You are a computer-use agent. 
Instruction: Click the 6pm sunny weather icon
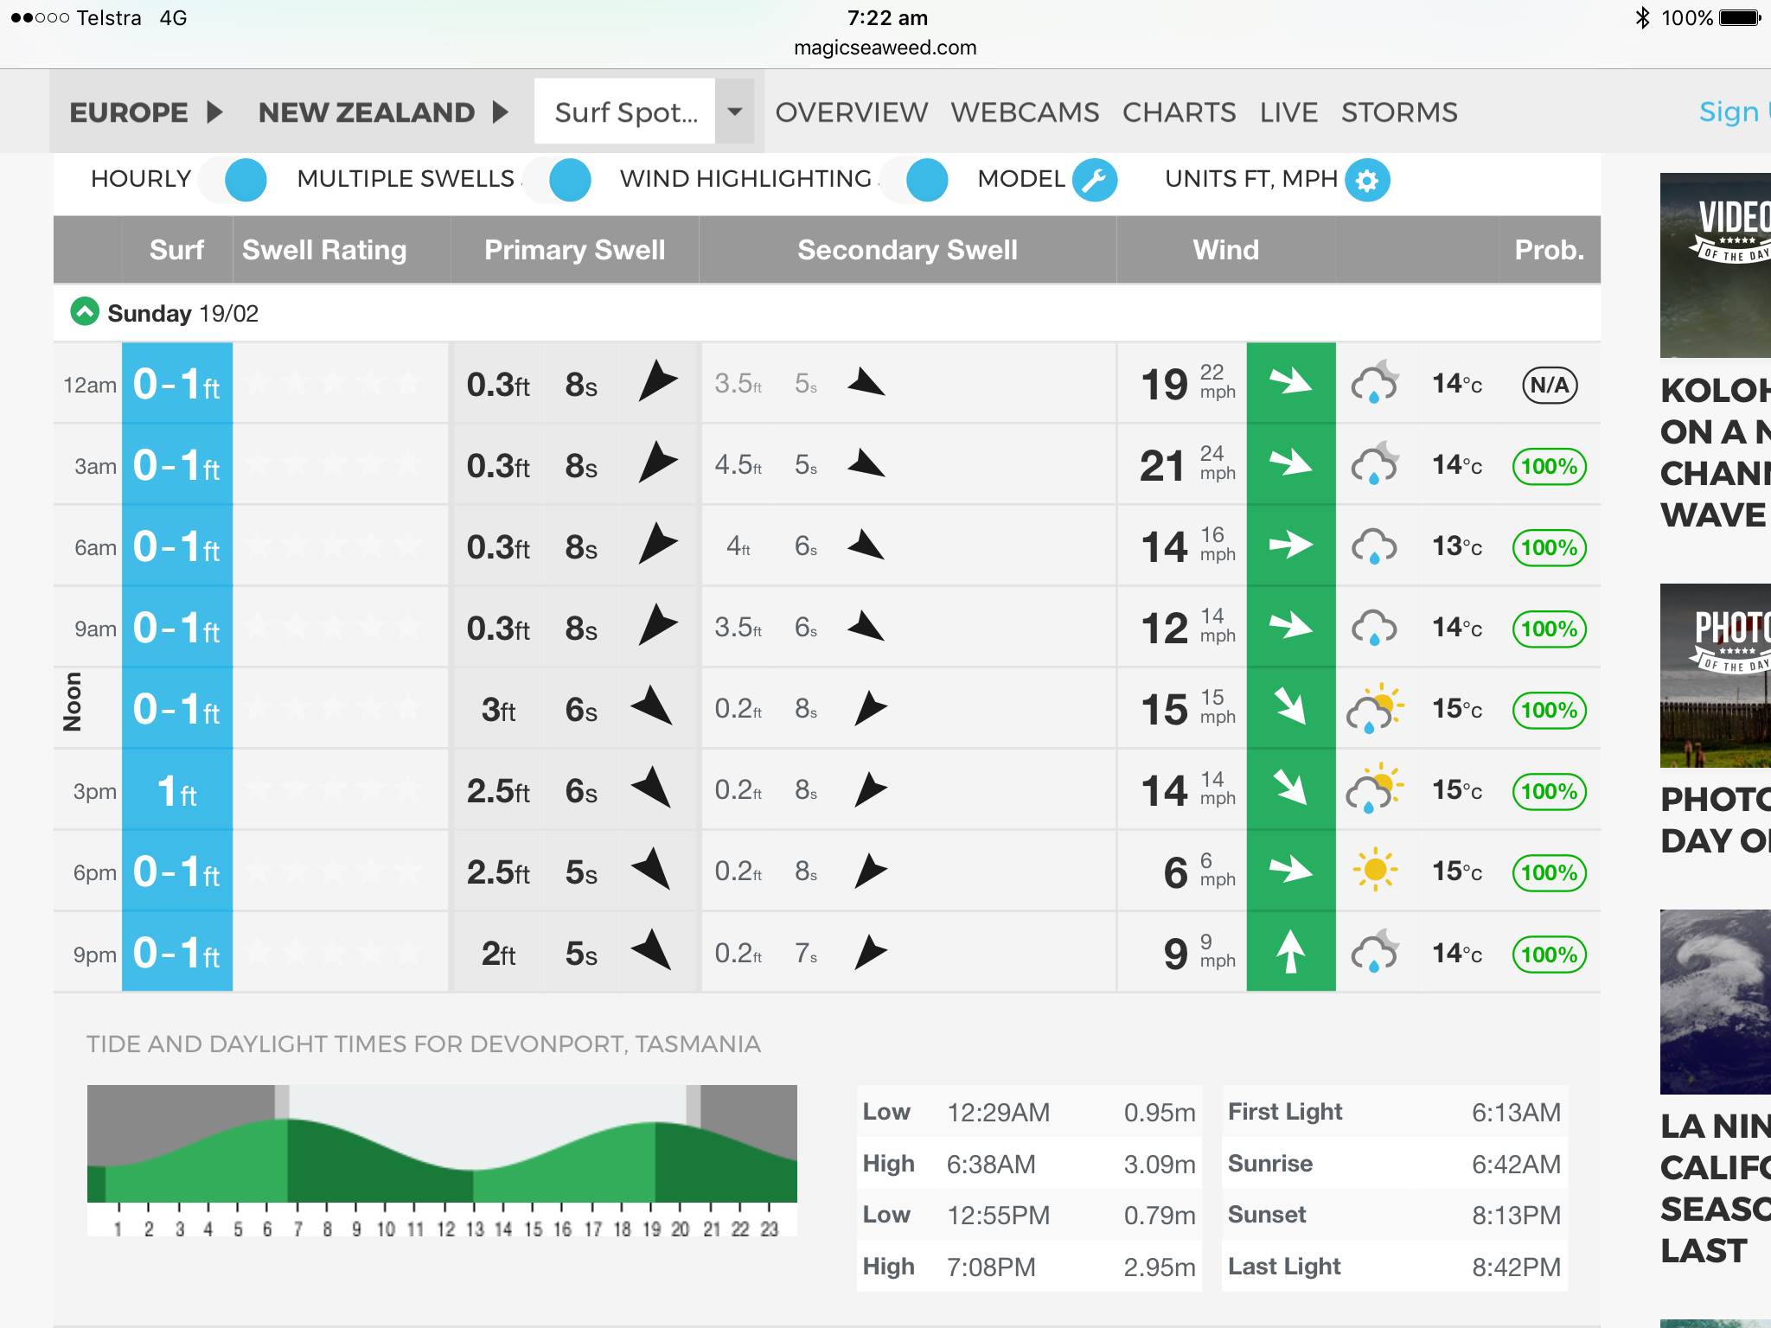click(1374, 870)
